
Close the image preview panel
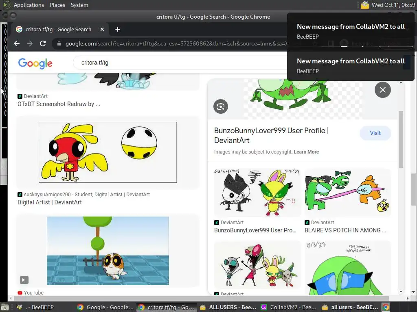(x=383, y=90)
